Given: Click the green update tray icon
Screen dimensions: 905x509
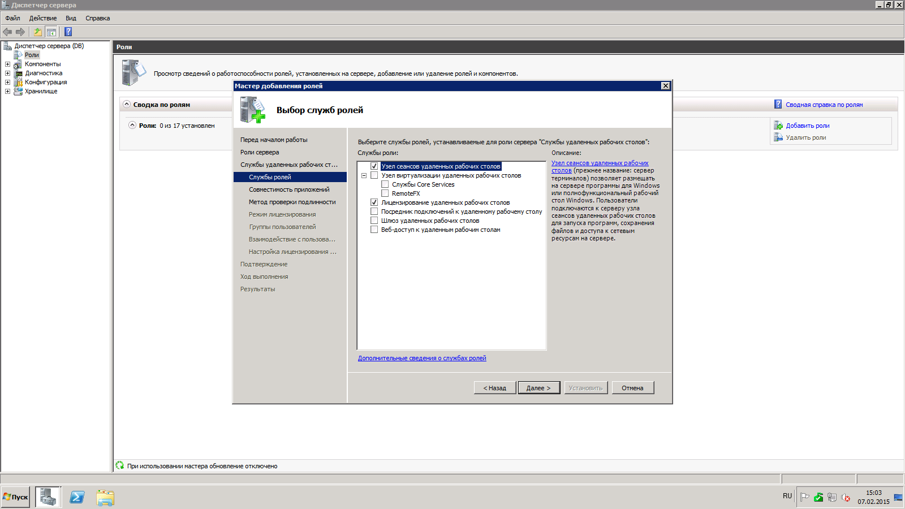Looking at the screenshot, I should [818, 497].
